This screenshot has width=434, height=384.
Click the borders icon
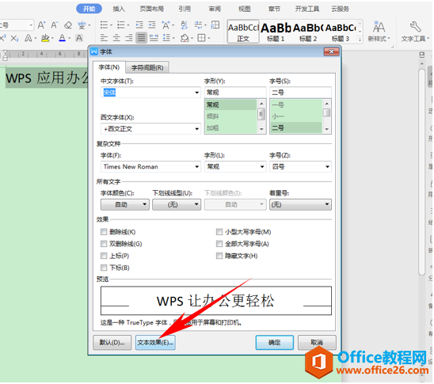(x=201, y=38)
